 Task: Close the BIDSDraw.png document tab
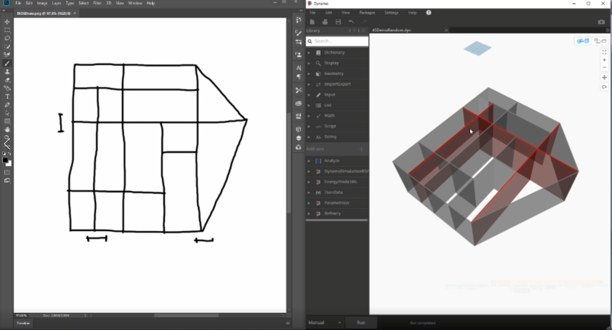point(75,13)
